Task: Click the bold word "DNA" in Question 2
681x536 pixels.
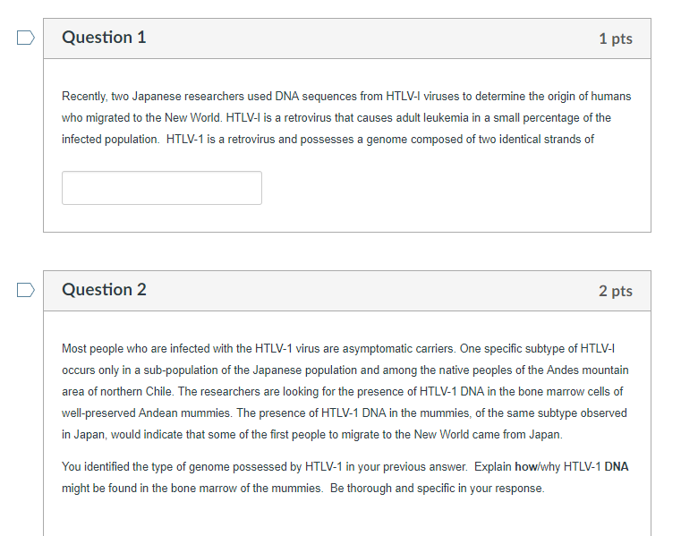Action: tap(617, 466)
